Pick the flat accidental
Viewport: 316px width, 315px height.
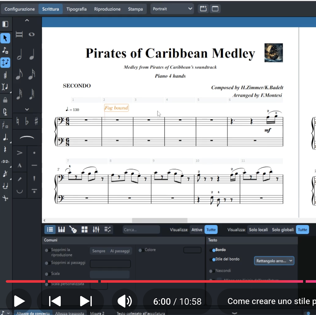[x=27, y=121]
